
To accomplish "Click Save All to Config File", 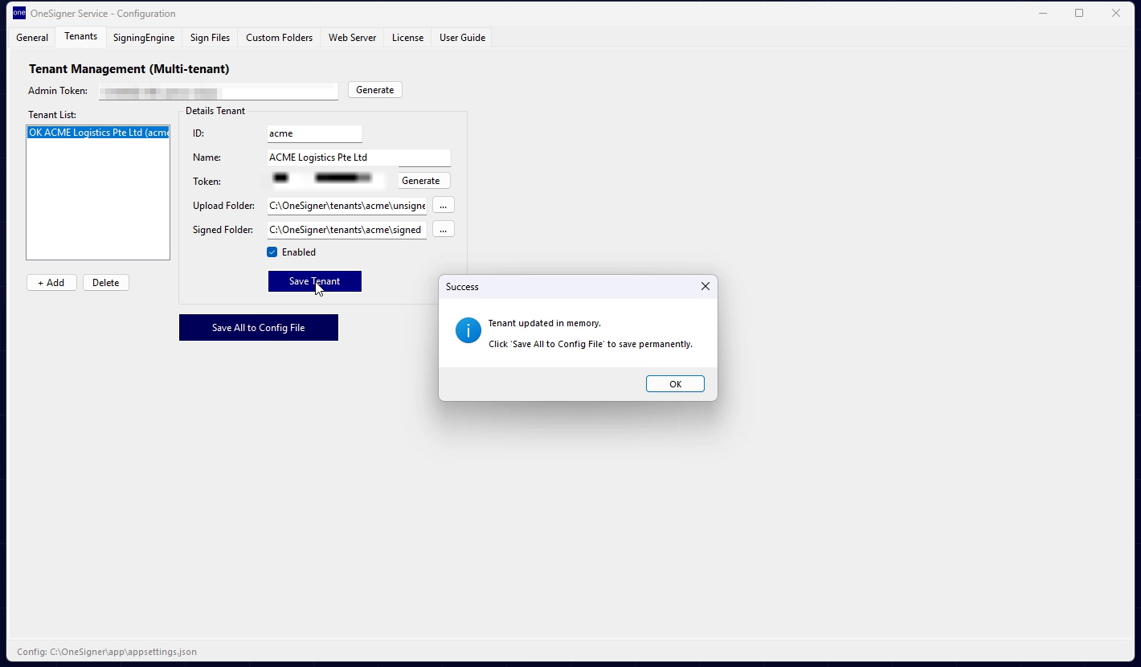I will [x=259, y=328].
